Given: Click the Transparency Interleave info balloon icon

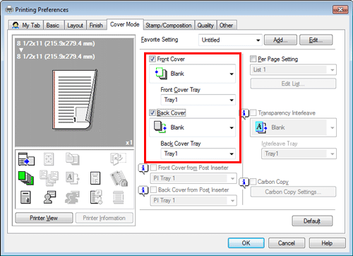Looking at the screenshot, I should tap(244, 114).
